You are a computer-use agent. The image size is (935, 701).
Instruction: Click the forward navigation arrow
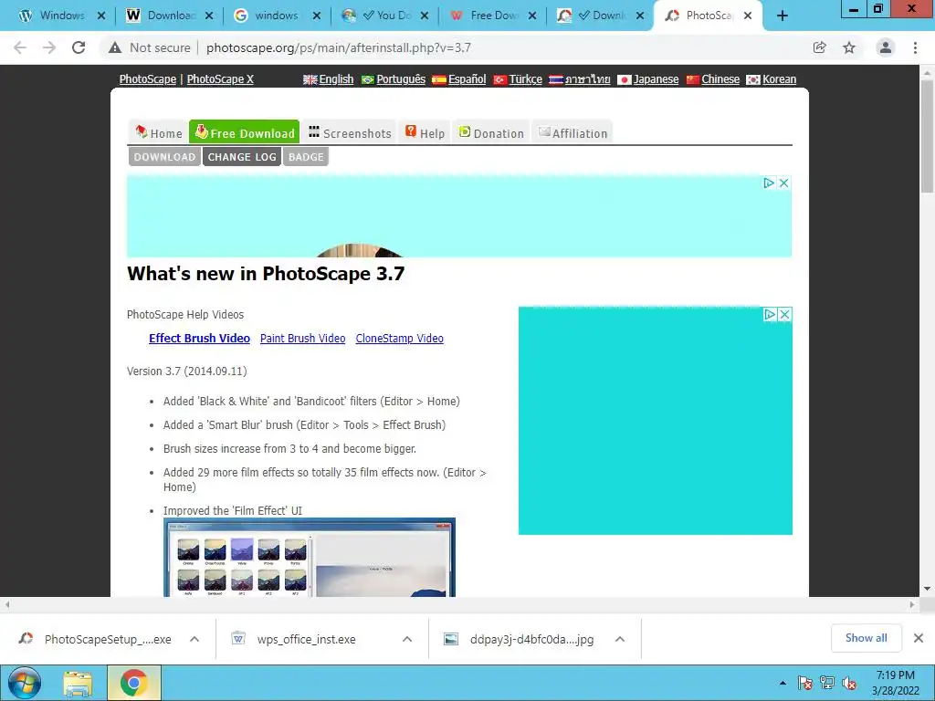[x=49, y=47]
